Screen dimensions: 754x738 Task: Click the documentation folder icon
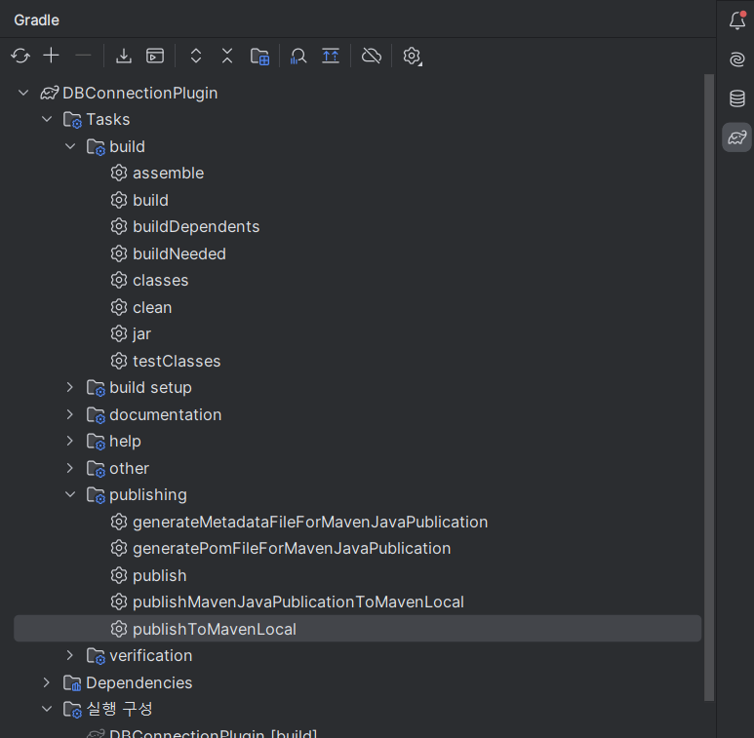point(96,414)
